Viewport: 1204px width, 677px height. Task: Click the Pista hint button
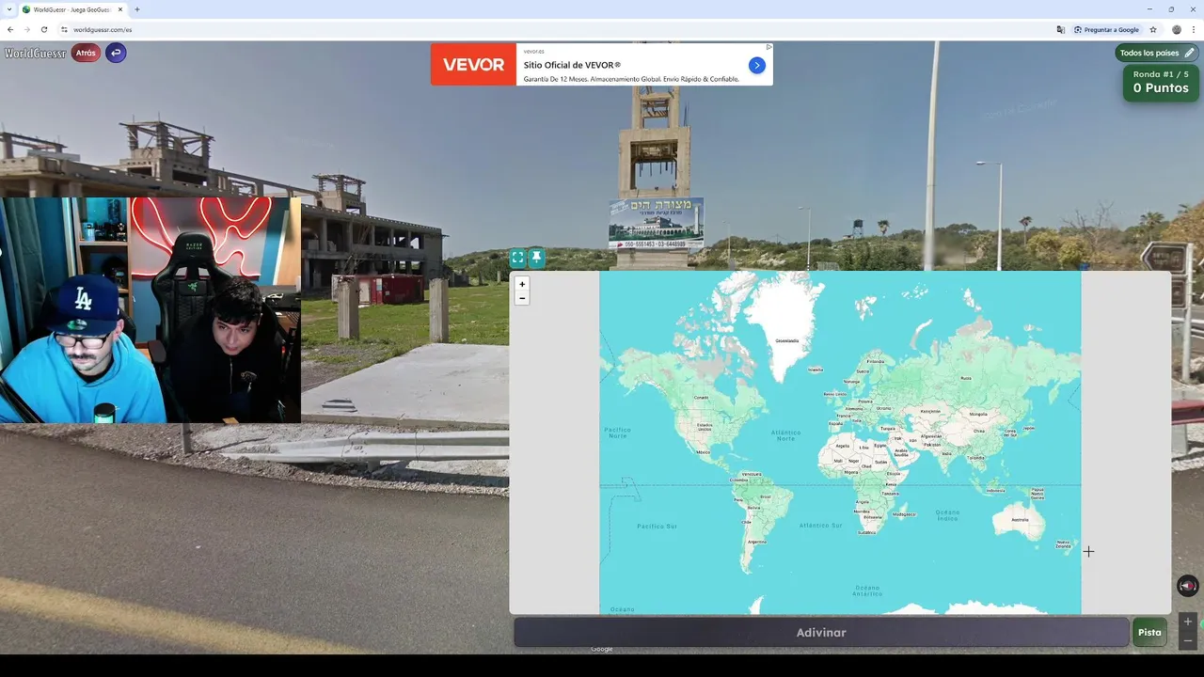tap(1149, 633)
